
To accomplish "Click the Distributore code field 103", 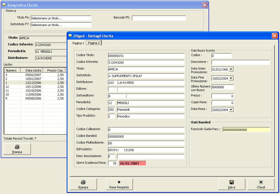I will (x=112, y=83).
